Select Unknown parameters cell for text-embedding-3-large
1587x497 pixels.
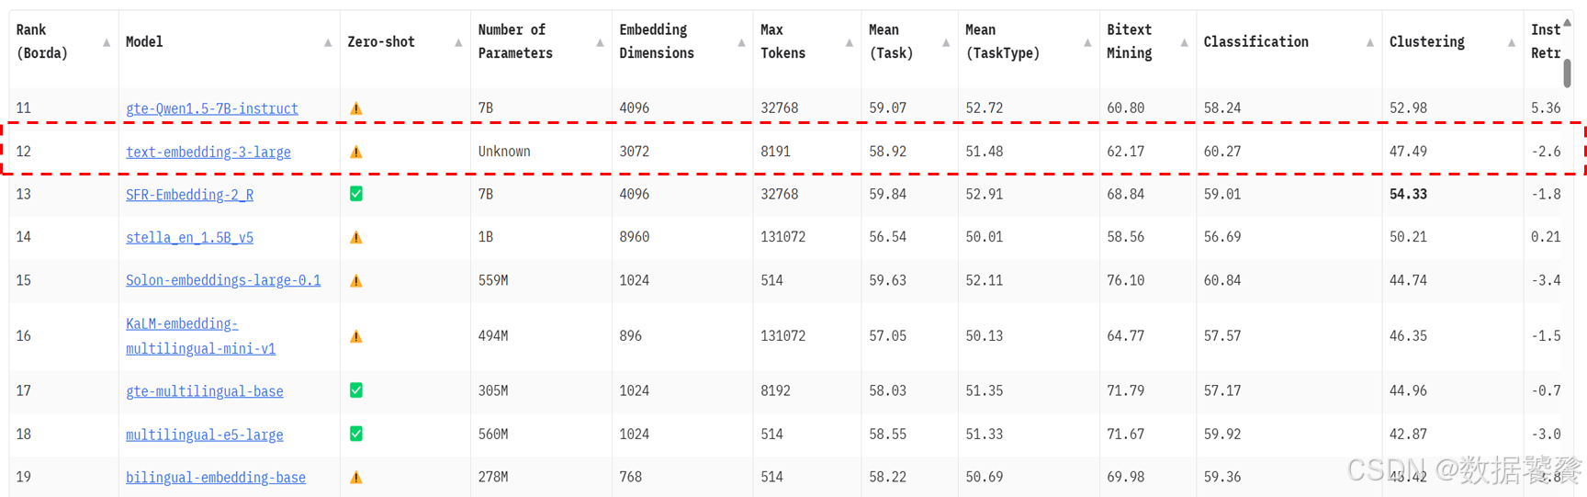(x=504, y=152)
